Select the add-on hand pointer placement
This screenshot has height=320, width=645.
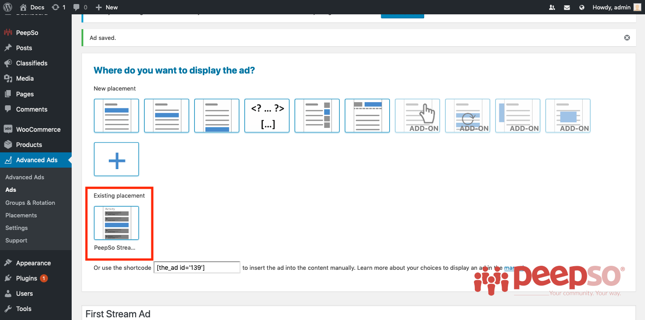[417, 116]
